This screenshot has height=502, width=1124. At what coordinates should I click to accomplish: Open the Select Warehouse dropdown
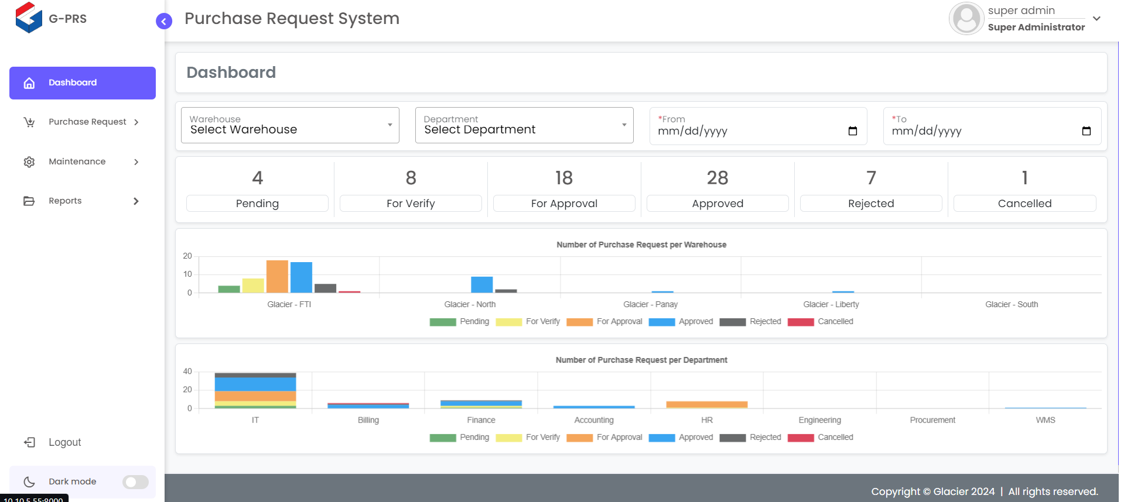pyautogui.click(x=290, y=125)
